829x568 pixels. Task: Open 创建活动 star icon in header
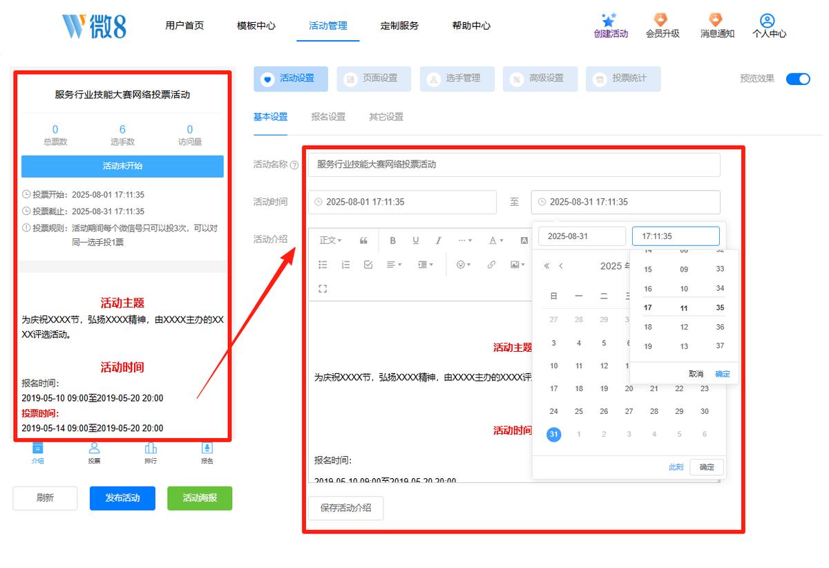click(609, 20)
